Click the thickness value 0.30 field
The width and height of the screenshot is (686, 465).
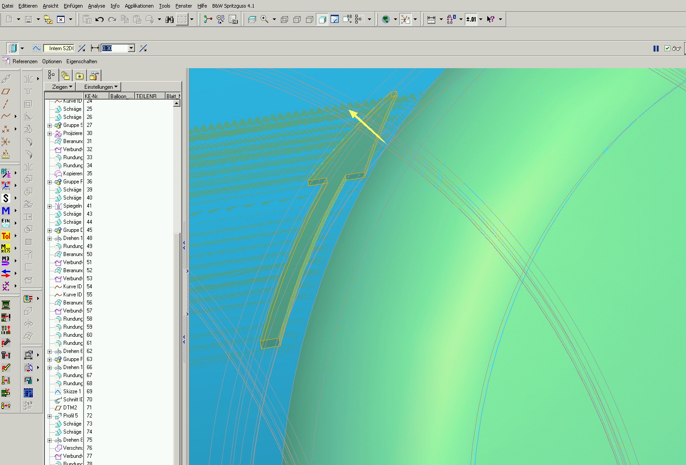tap(115, 48)
